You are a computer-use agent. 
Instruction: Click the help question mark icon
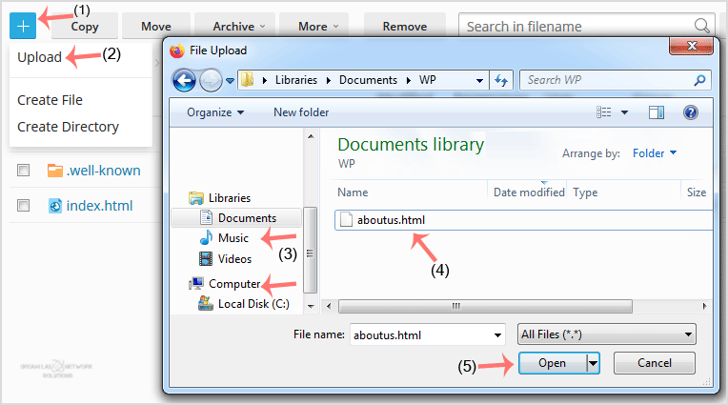(691, 112)
